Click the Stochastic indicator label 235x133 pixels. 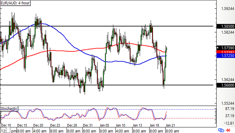tap(9, 108)
